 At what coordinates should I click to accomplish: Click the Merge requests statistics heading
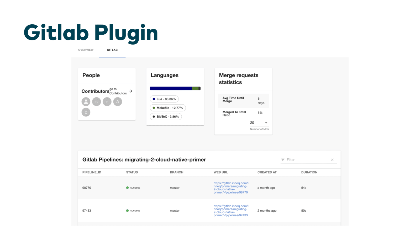(239, 79)
